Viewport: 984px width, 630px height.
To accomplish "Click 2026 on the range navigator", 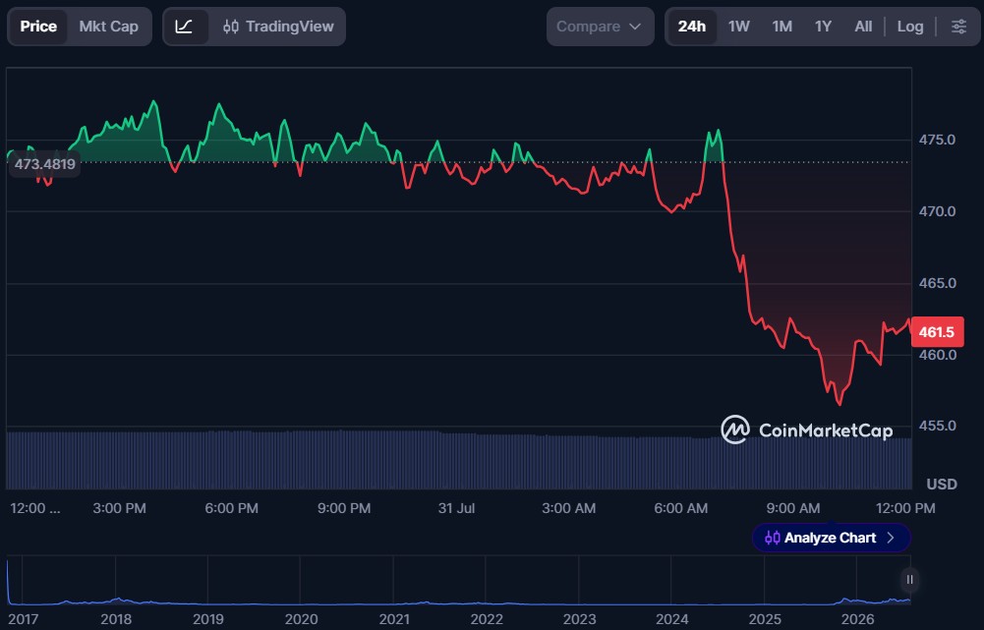I will coord(858,619).
